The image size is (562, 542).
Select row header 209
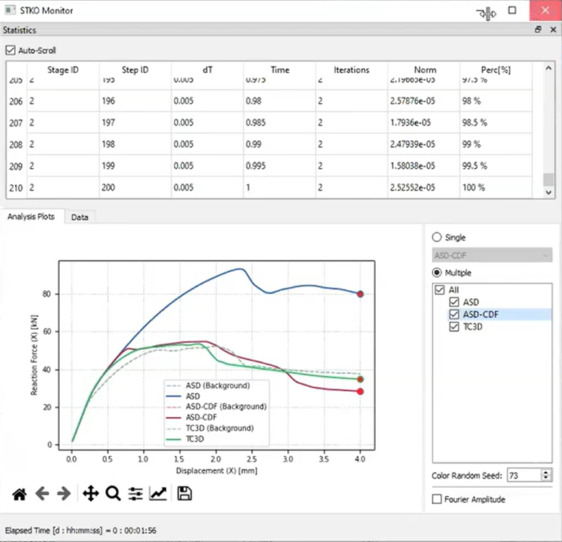[17, 166]
